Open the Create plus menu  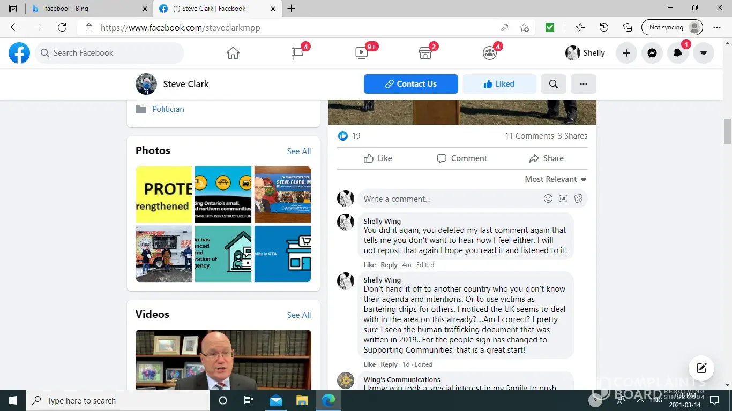(626, 53)
